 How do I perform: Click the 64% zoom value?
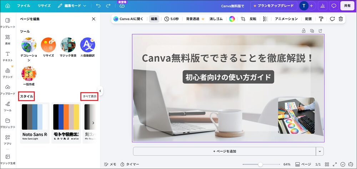coord(287,164)
